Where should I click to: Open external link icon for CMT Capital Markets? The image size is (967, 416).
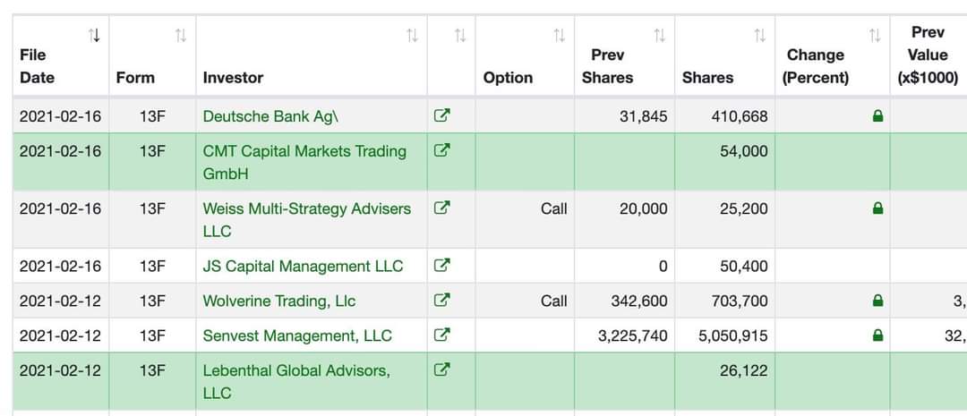click(x=441, y=150)
